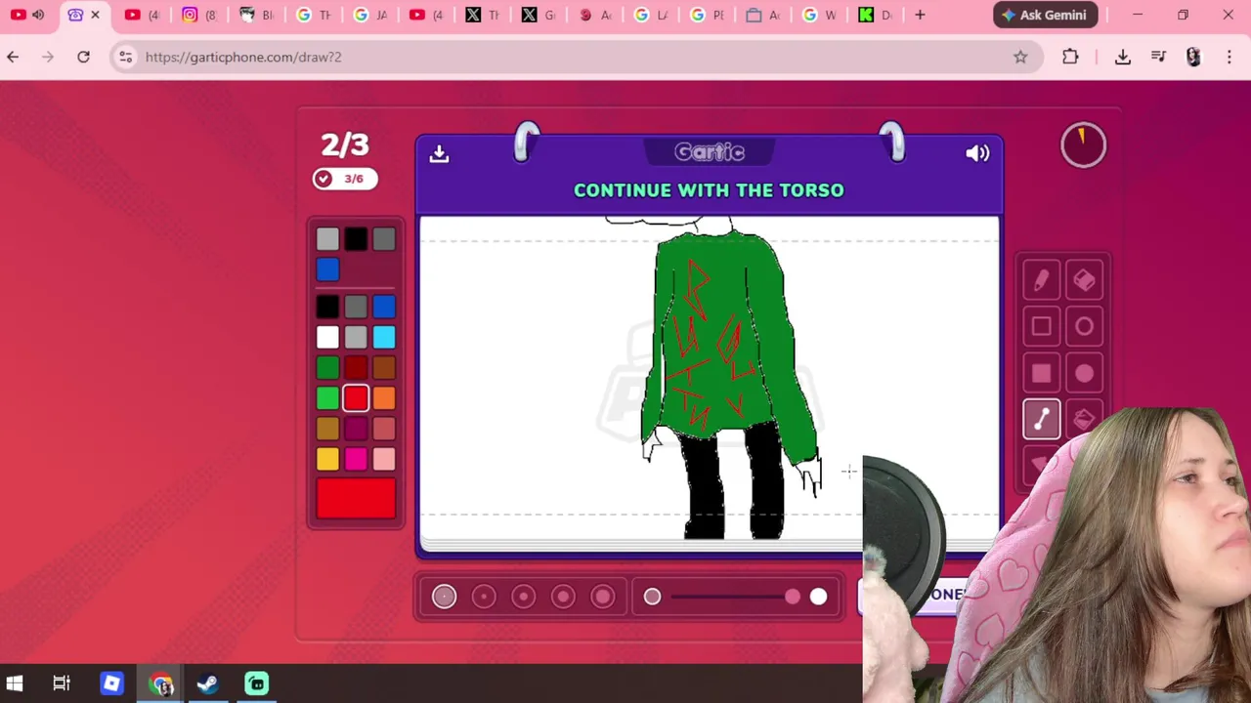Click the round timer clock icon
The width and height of the screenshot is (1251, 703).
1083,145
